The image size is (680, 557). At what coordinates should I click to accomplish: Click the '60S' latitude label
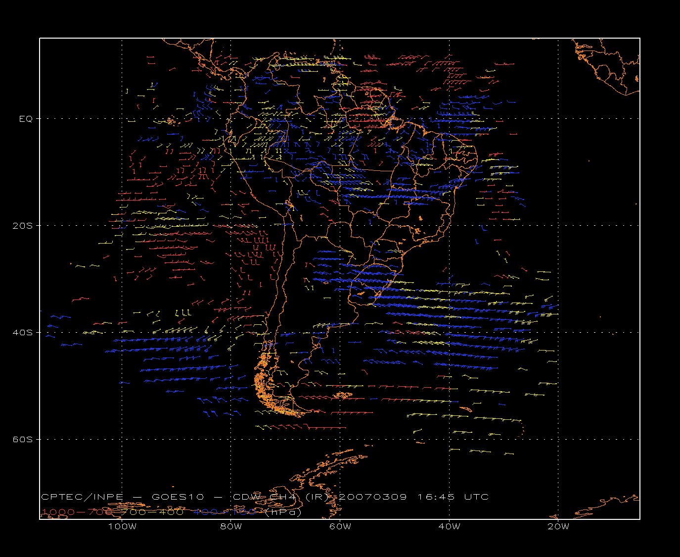point(22,440)
